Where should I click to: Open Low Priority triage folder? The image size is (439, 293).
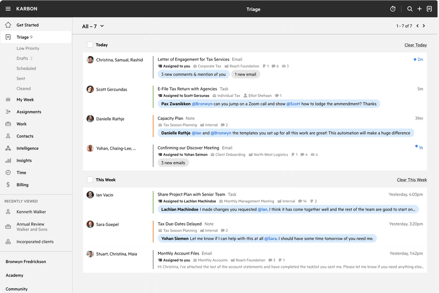pos(28,48)
